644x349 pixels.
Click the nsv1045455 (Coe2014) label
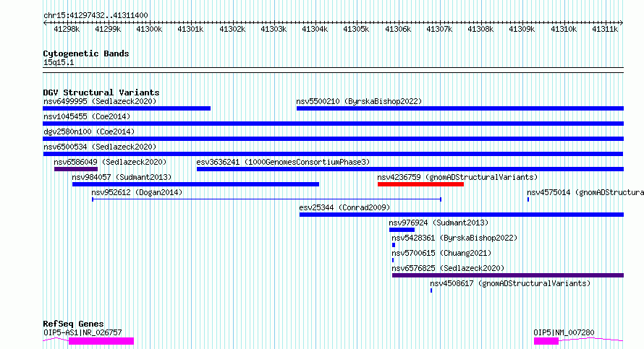click(87, 116)
